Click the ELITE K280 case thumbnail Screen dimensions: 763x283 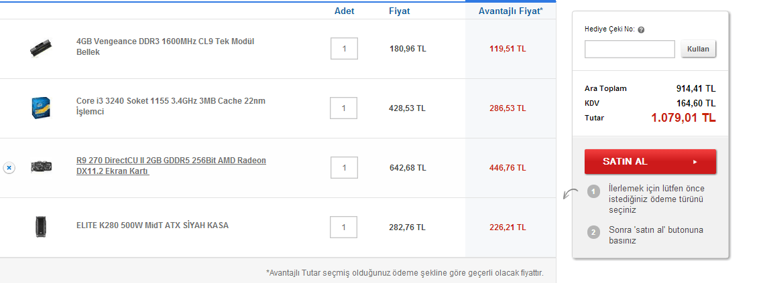pyautogui.click(x=41, y=227)
